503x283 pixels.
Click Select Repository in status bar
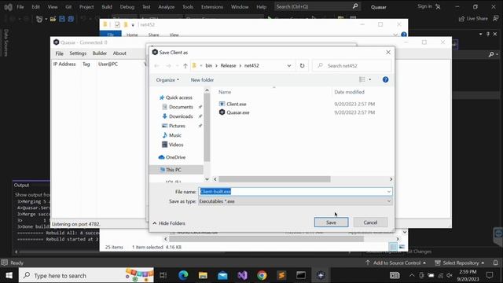(x=460, y=263)
